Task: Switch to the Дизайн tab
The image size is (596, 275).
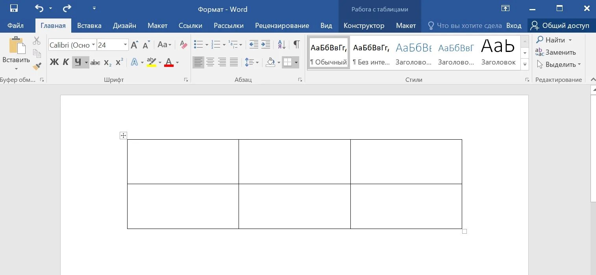Action: tap(124, 26)
